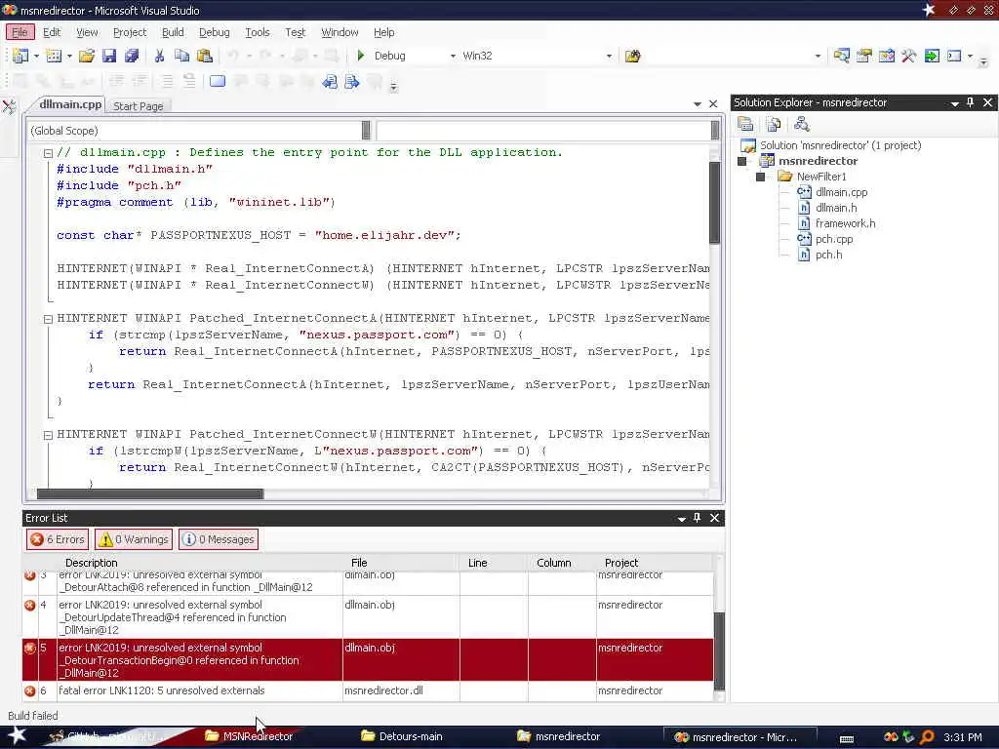
Task: Open the Object Browser toolbar icon
Action: pos(887,56)
